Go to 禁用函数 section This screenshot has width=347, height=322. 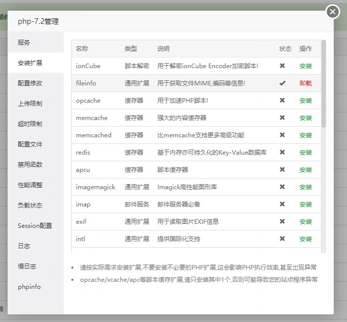click(x=30, y=165)
